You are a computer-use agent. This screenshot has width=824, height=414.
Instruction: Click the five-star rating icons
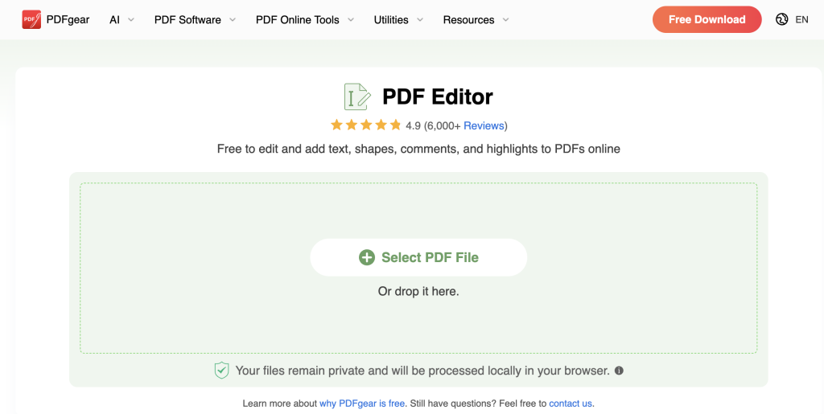coord(365,125)
